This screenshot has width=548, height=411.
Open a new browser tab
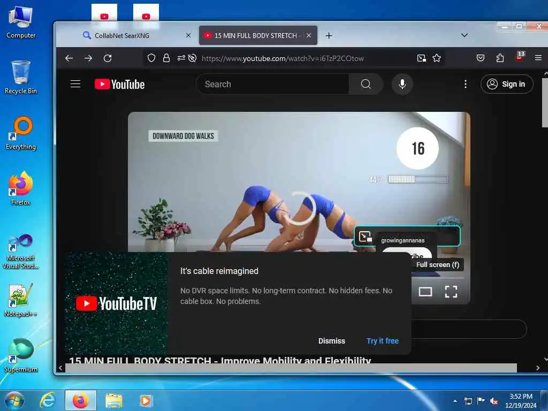[329, 35]
